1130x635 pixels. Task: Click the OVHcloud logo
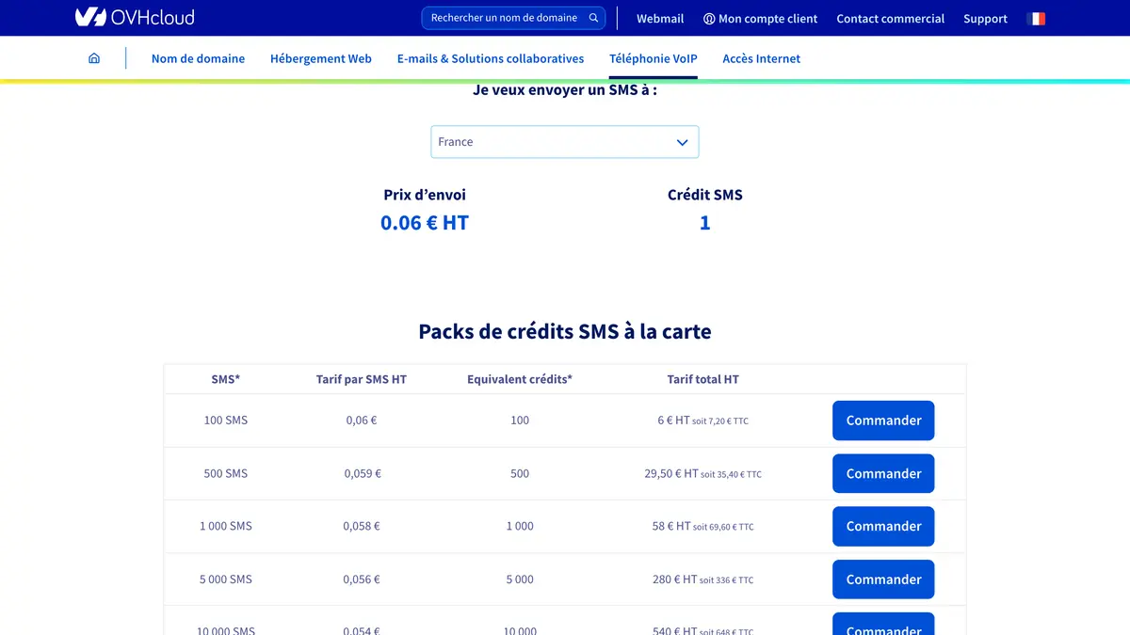tap(135, 17)
